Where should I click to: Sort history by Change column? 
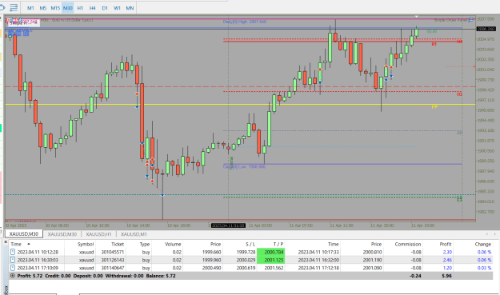tap(482, 244)
